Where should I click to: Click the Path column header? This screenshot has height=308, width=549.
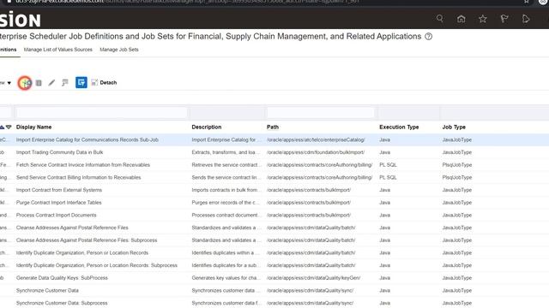273,127
